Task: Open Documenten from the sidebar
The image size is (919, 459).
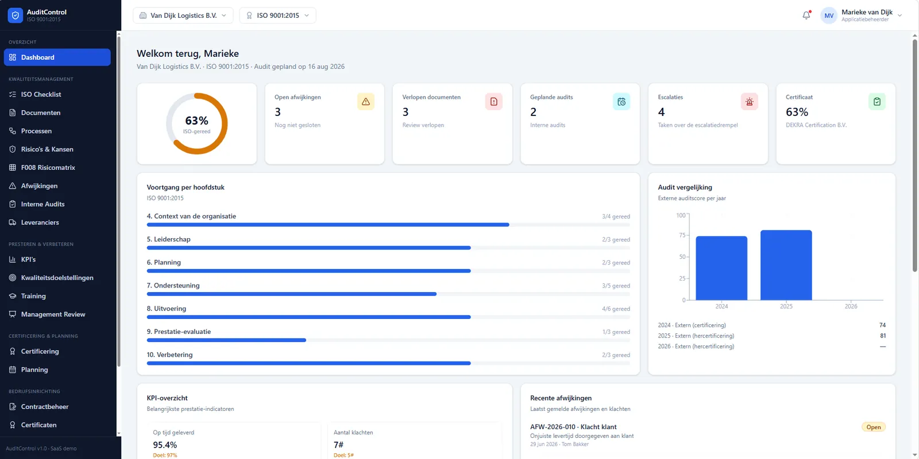Action: click(x=57, y=112)
